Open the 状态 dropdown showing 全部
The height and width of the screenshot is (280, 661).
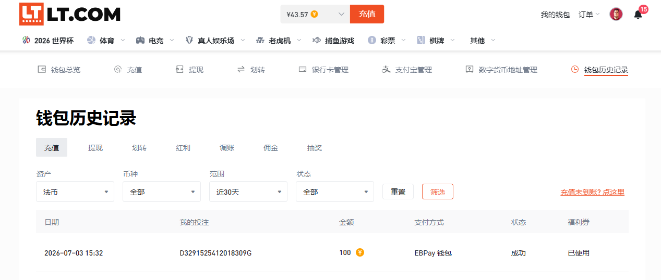(335, 192)
